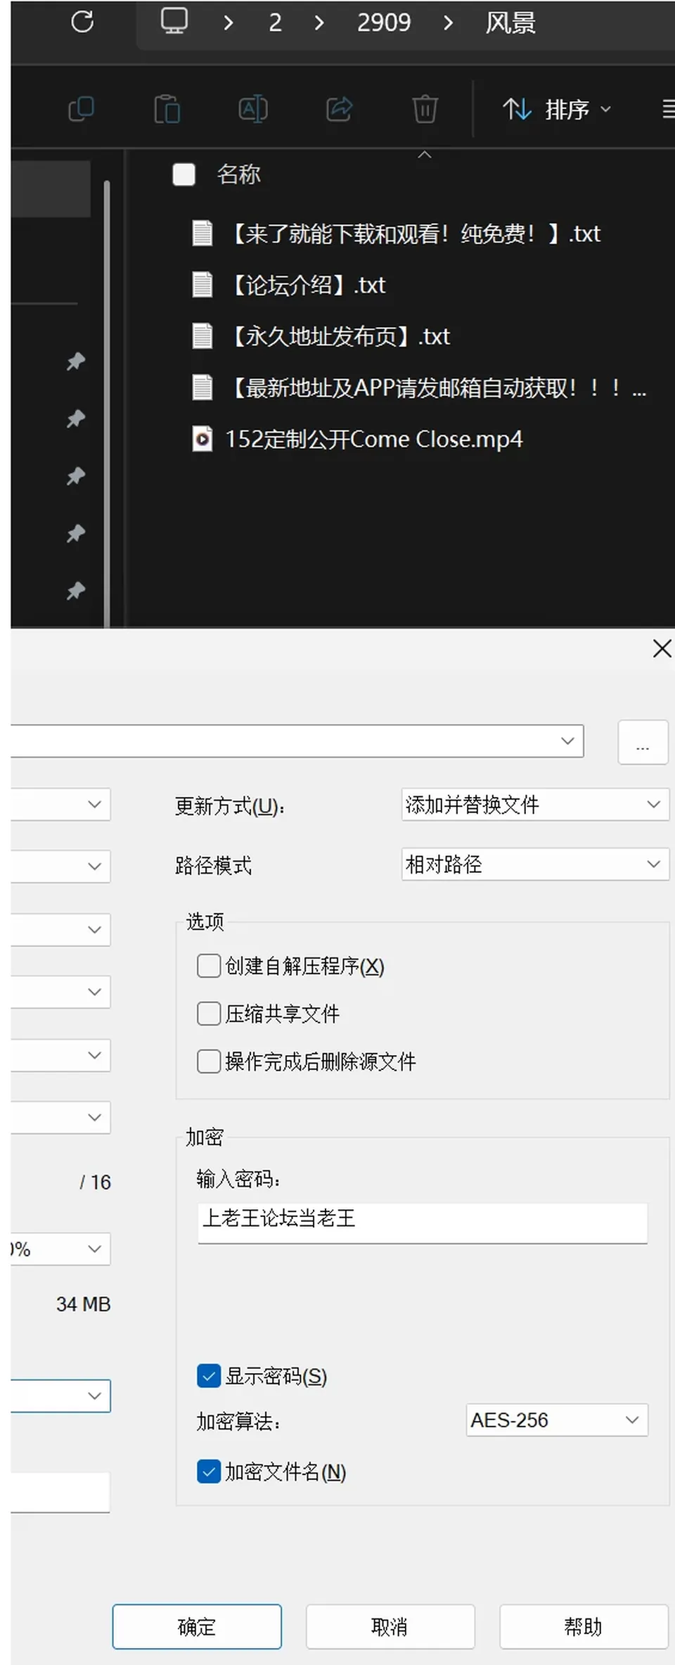Select the file 【论坛介绍】.txt
Screen dimensions: 675x1665
click(289, 285)
